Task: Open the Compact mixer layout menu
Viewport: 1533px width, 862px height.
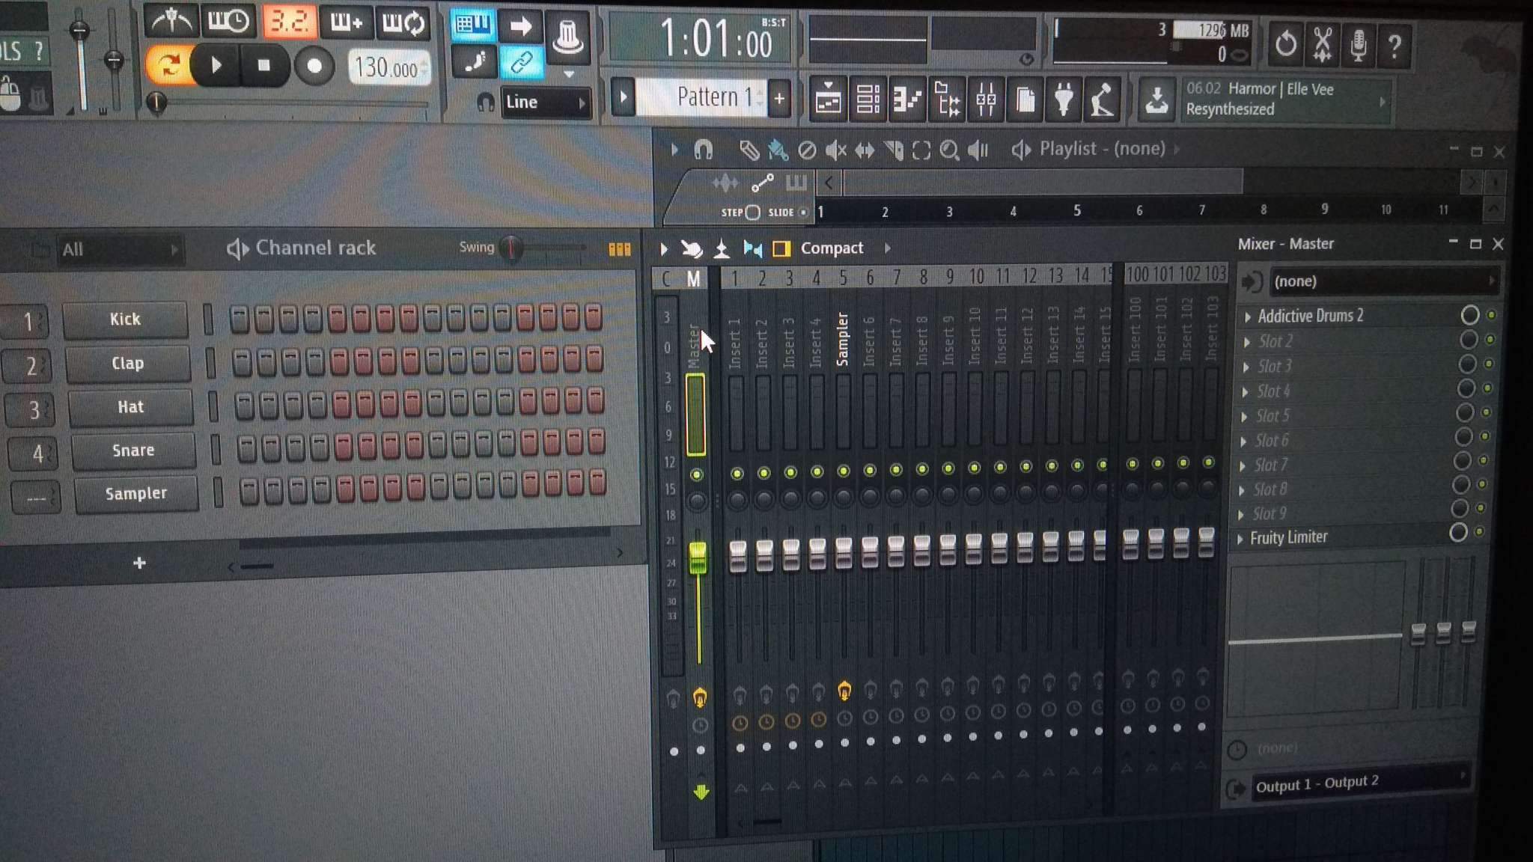Action: tap(832, 248)
